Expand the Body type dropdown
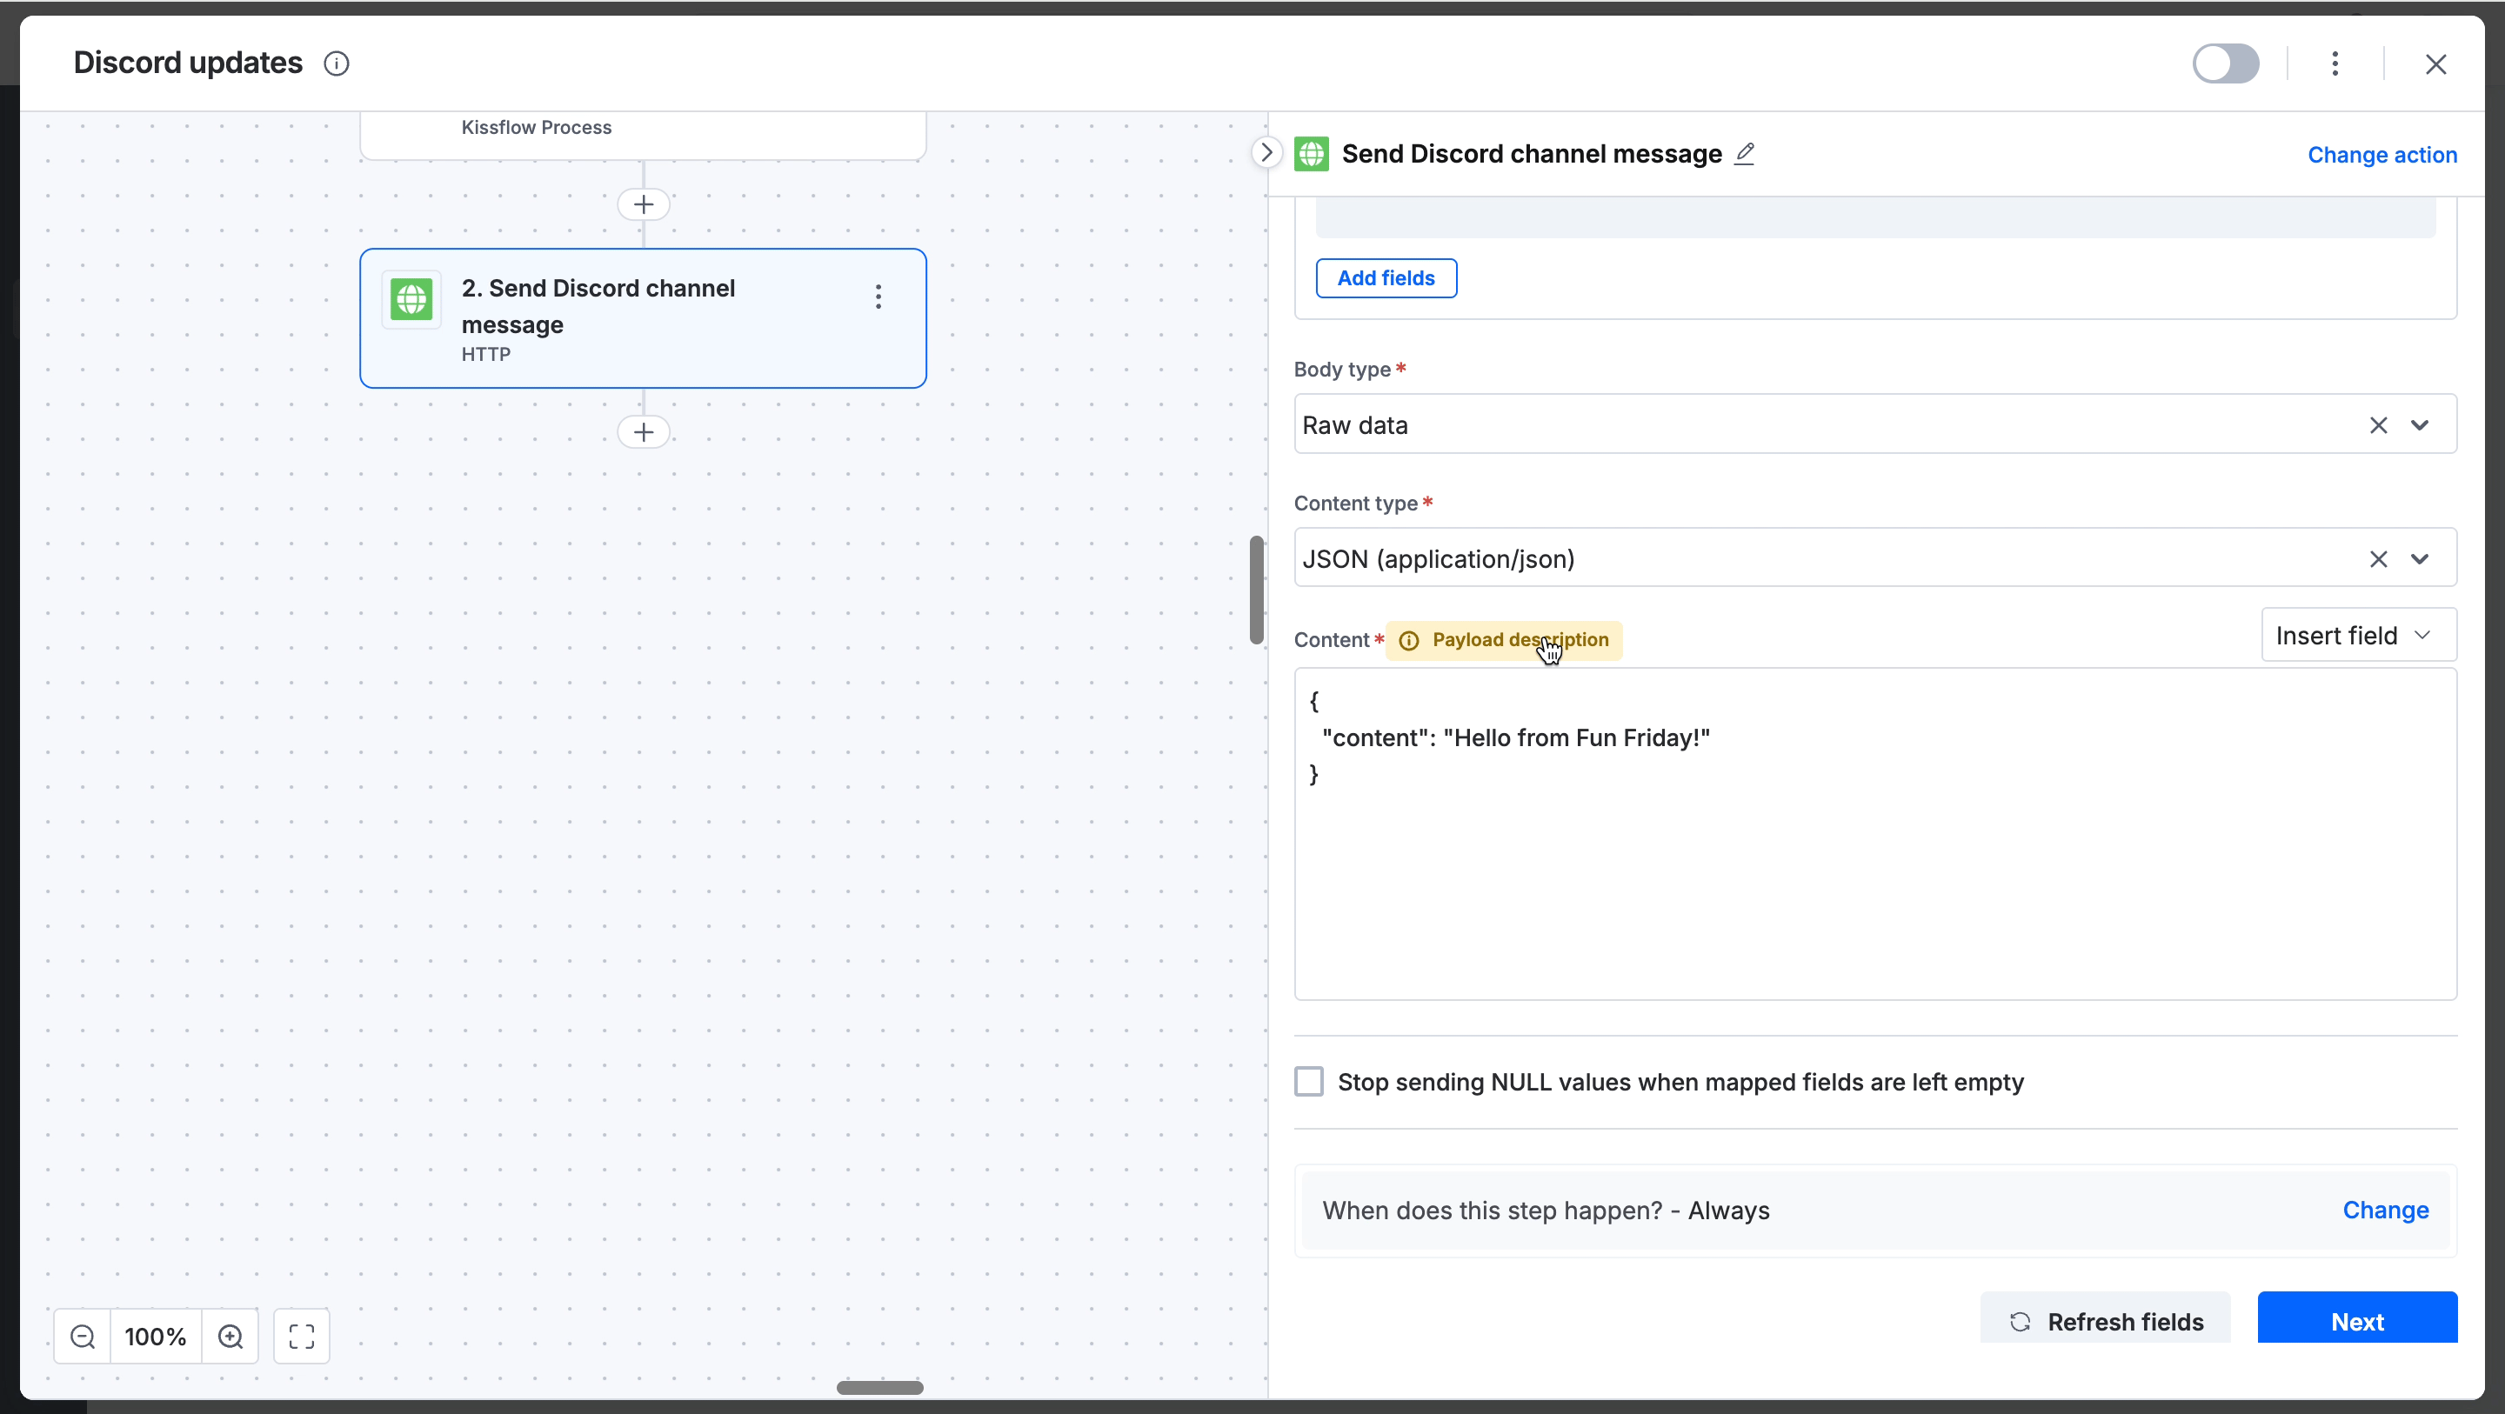The image size is (2505, 1414). pyautogui.click(x=2420, y=425)
